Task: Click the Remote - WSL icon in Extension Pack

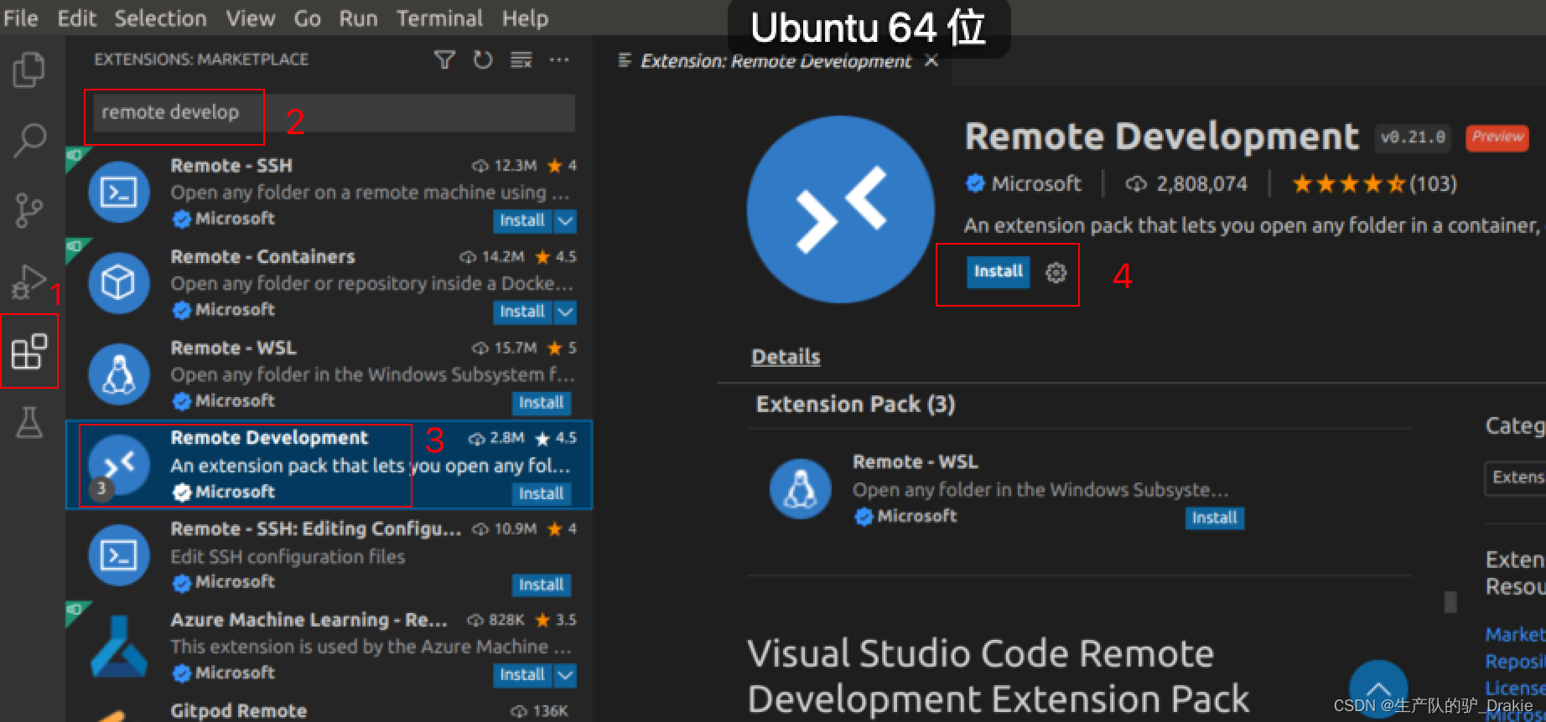Action: click(x=801, y=489)
